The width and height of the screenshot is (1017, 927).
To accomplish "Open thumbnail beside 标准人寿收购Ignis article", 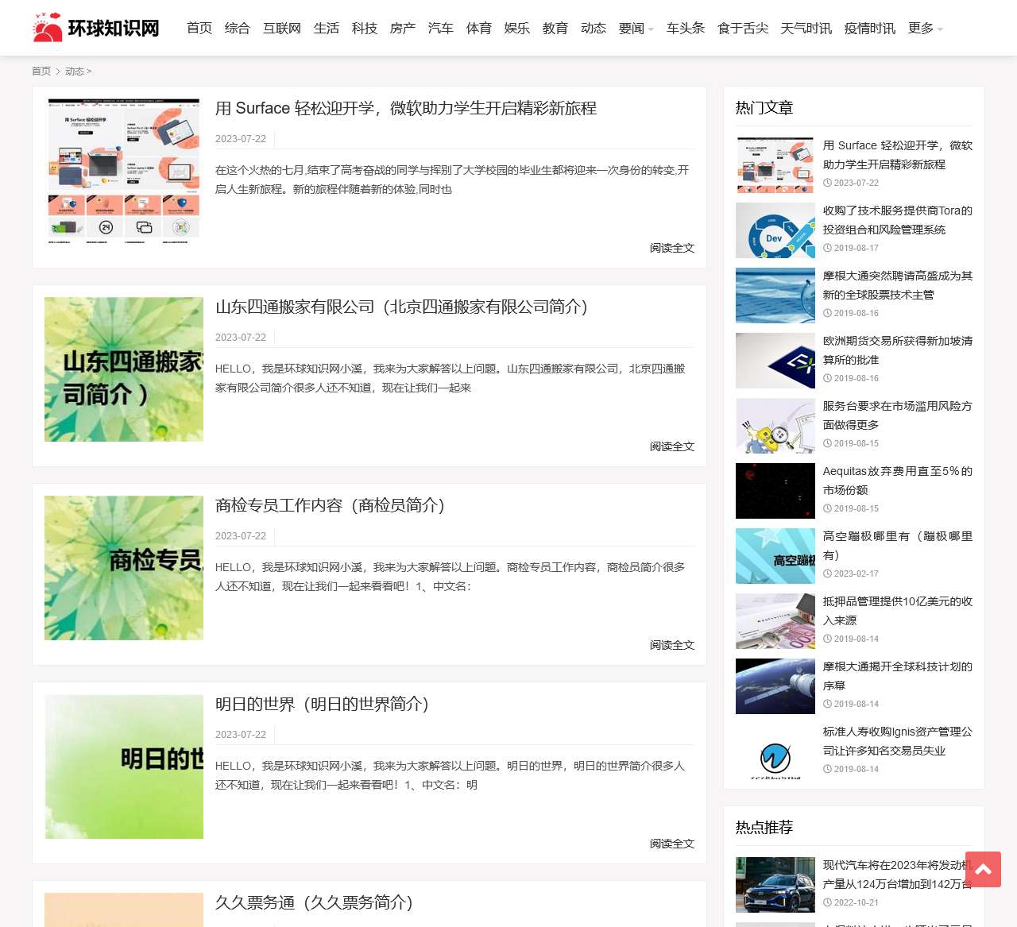I will tap(775, 751).
